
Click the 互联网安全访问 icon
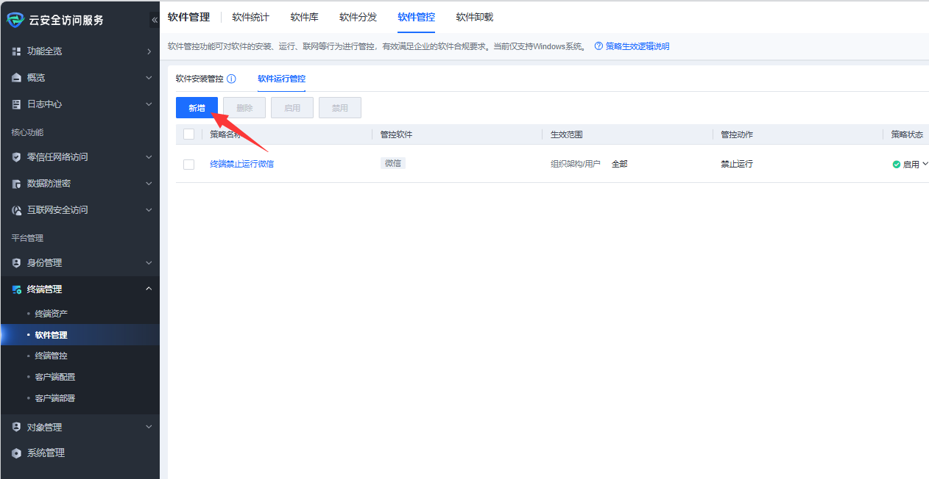tap(16, 210)
